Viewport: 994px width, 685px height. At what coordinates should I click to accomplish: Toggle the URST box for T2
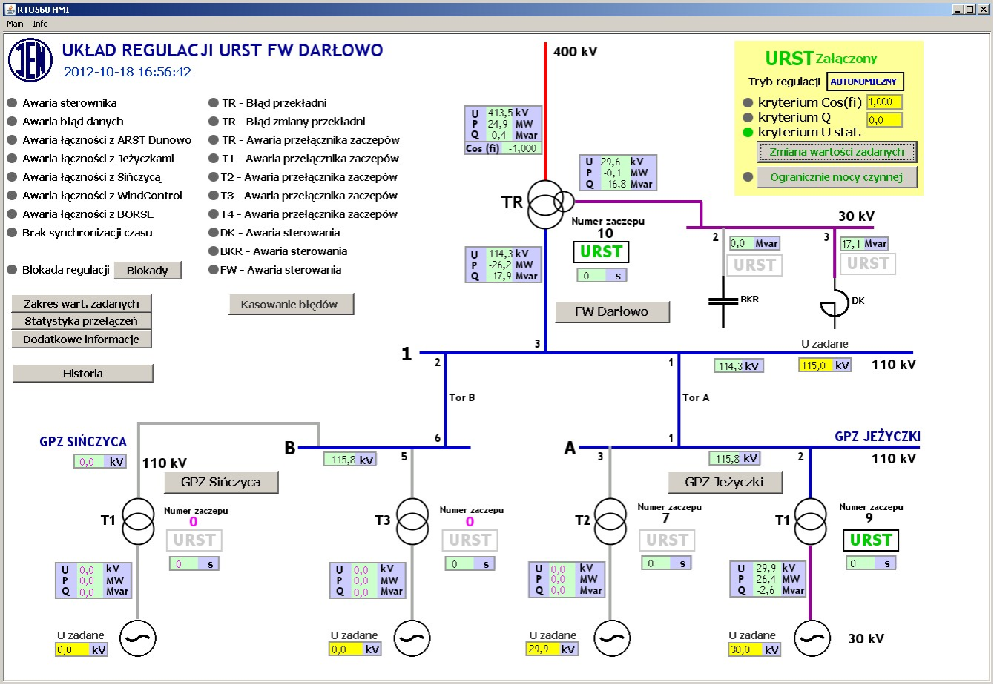click(x=668, y=540)
